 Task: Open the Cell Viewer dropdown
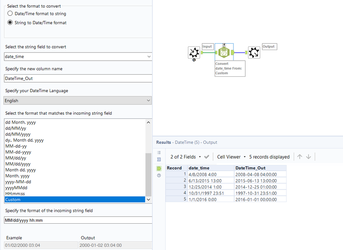pos(231,157)
